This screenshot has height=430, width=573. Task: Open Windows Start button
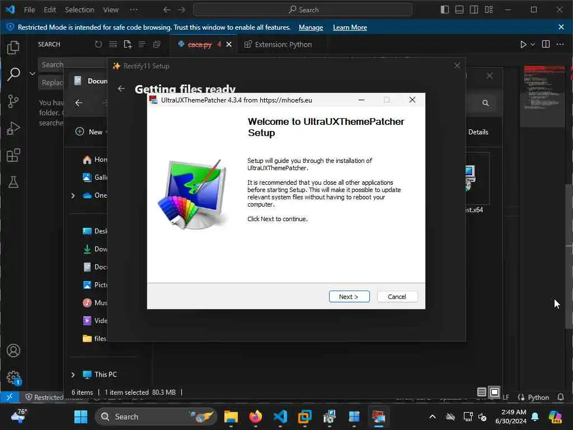click(81, 417)
